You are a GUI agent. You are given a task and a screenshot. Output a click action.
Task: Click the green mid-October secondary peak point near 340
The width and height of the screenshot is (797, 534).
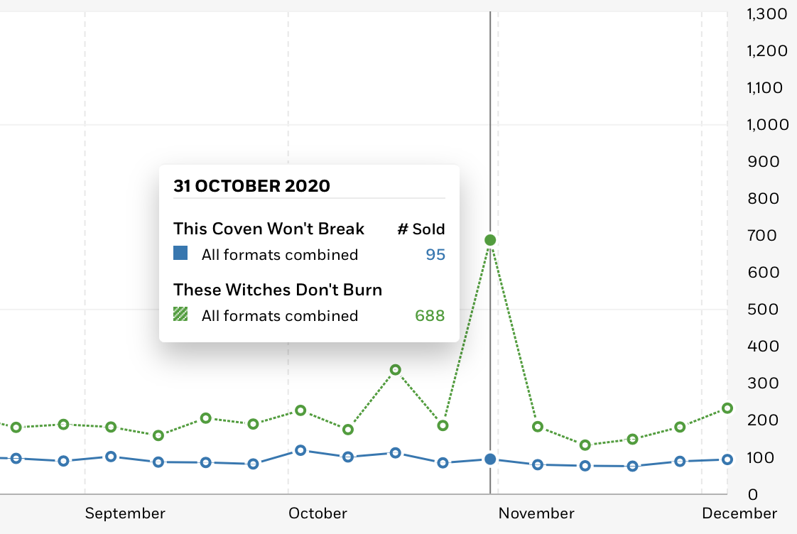[x=396, y=370]
